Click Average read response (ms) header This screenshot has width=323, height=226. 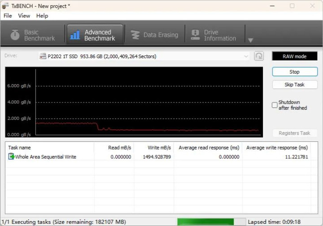click(x=208, y=148)
